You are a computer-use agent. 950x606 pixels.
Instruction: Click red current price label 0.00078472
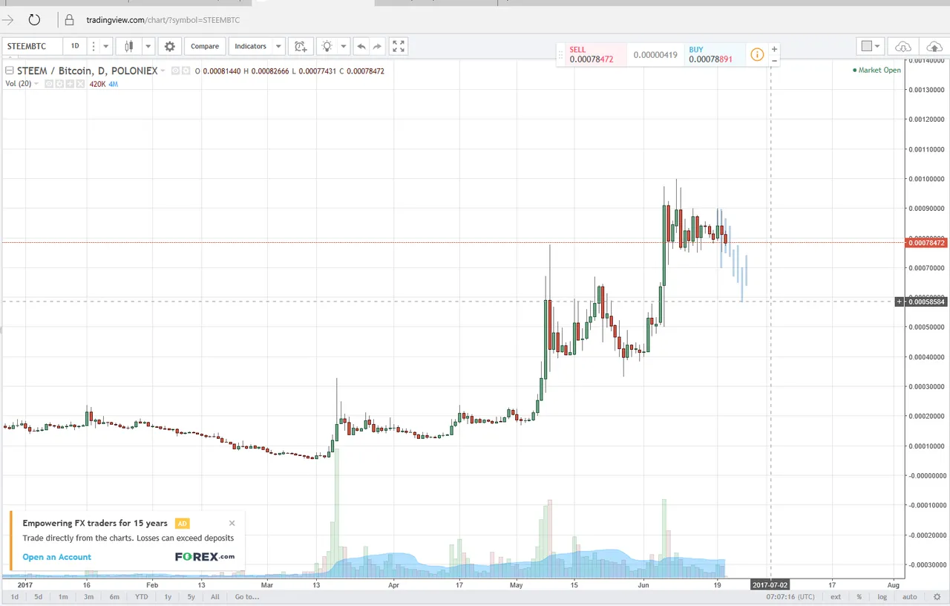click(x=927, y=243)
